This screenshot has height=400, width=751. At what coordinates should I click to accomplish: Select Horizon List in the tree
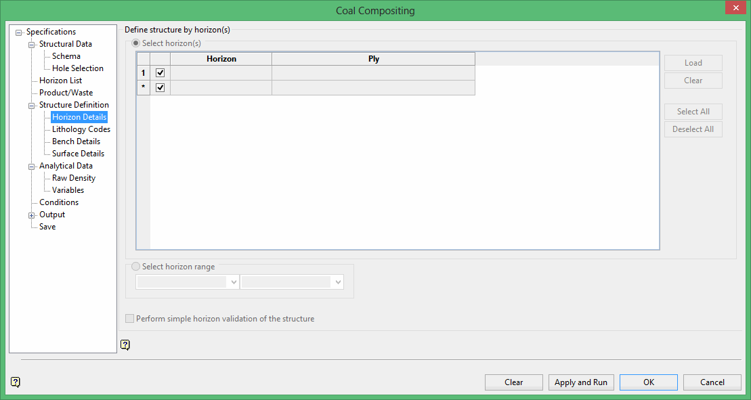coord(60,81)
